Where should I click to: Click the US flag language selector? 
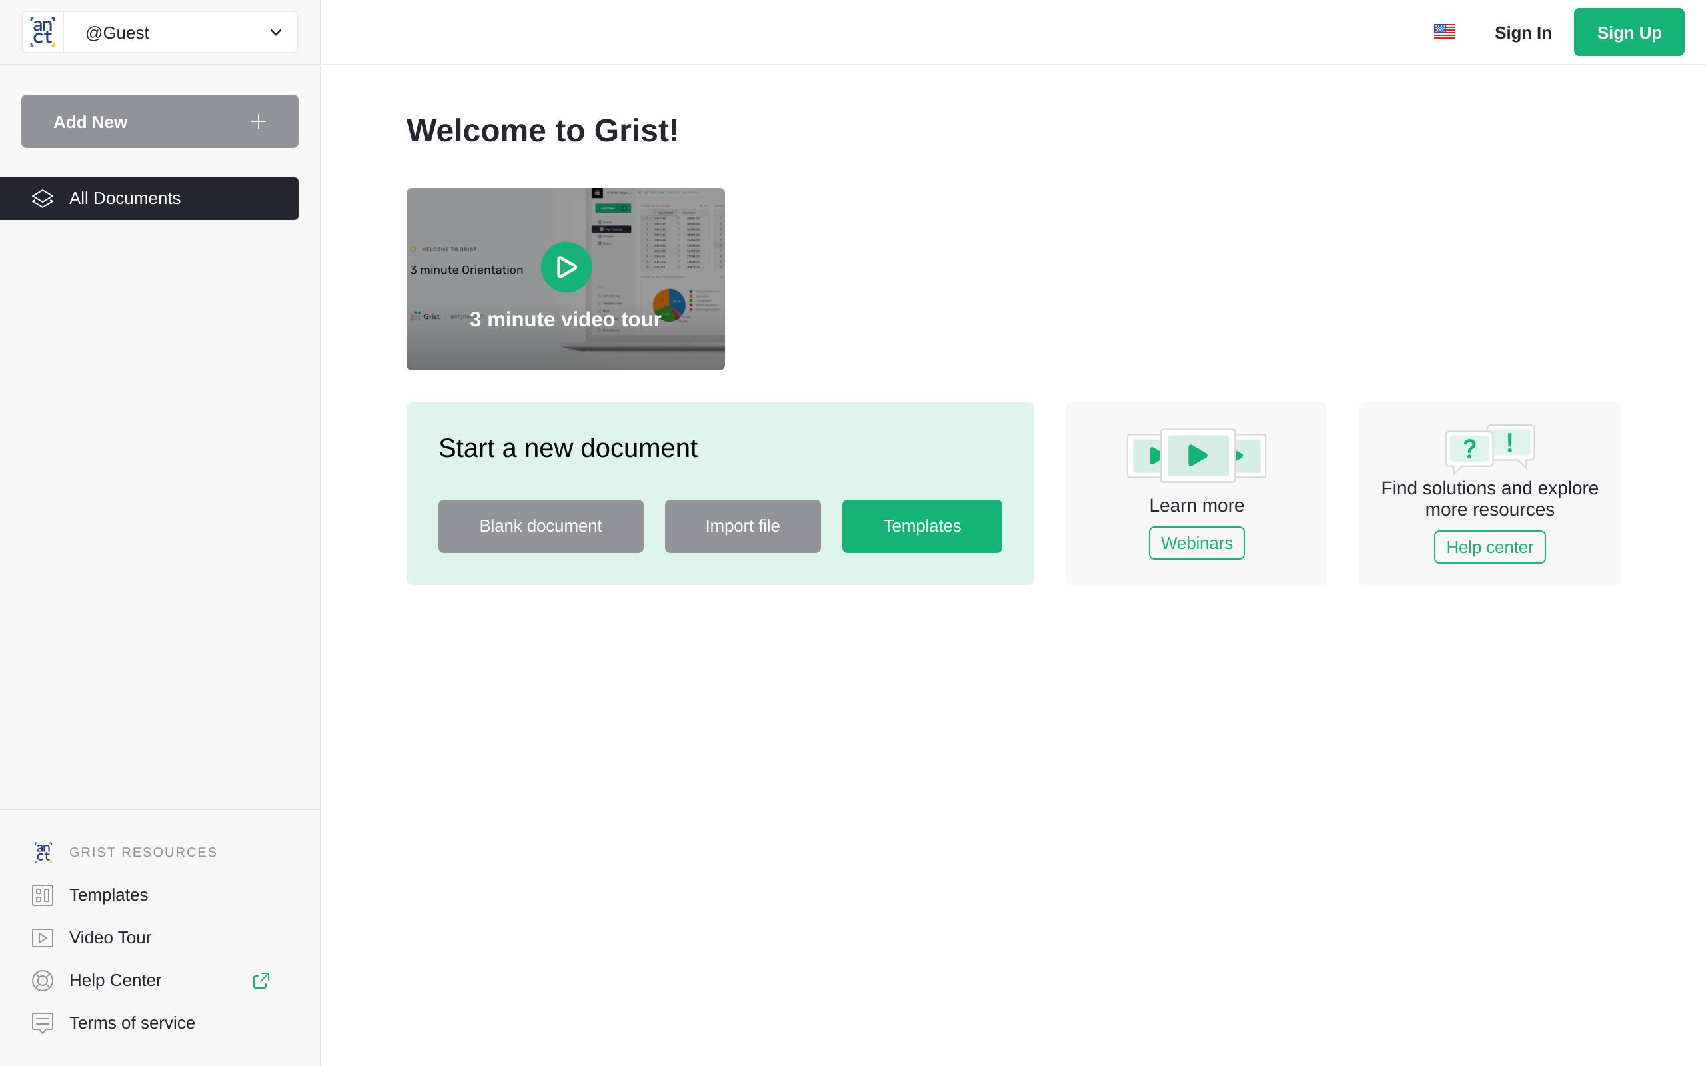coord(1445,32)
